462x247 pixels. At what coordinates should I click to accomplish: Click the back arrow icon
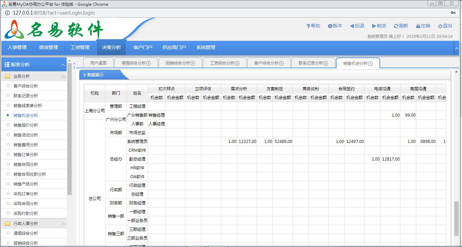coord(352,26)
